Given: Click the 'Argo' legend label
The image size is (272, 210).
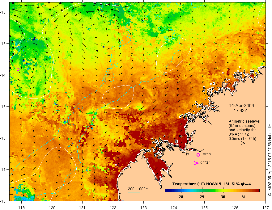Looking at the screenshot, I should (x=206, y=154).
